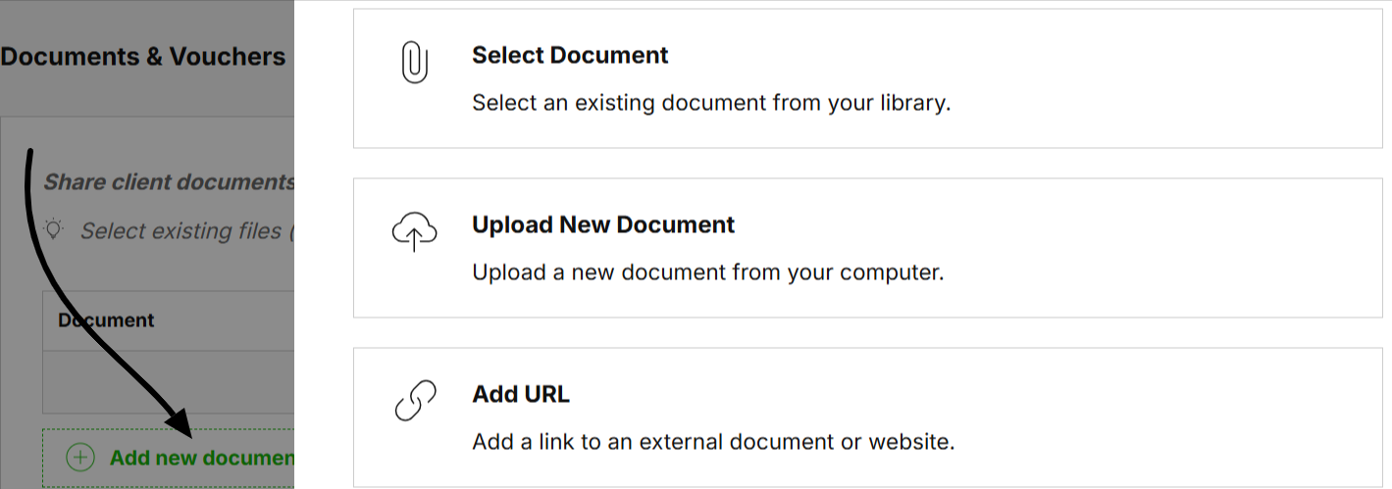The image size is (1392, 489).
Task: Click 'Upload a new document from your computer' text
Action: pos(707,272)
